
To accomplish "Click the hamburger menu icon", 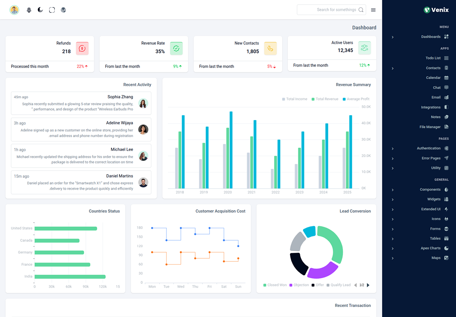I will point(373,10).
